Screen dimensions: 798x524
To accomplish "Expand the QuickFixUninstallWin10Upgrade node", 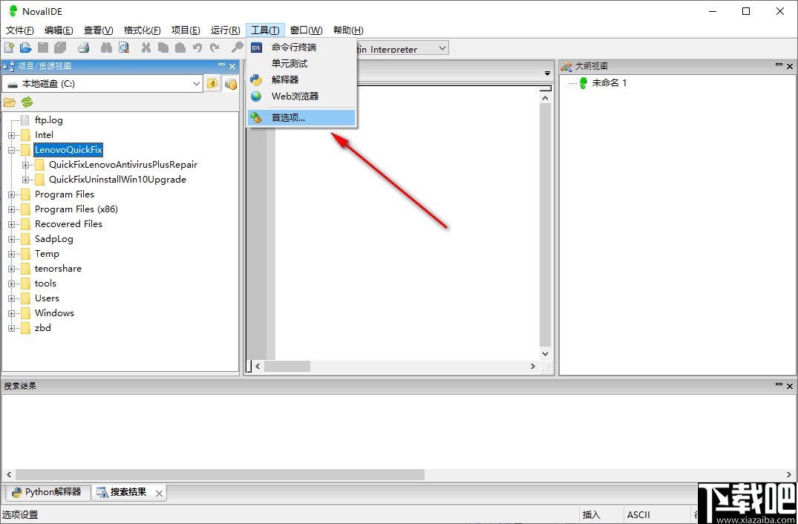I will pyautogui.click(x=25, y=180).
